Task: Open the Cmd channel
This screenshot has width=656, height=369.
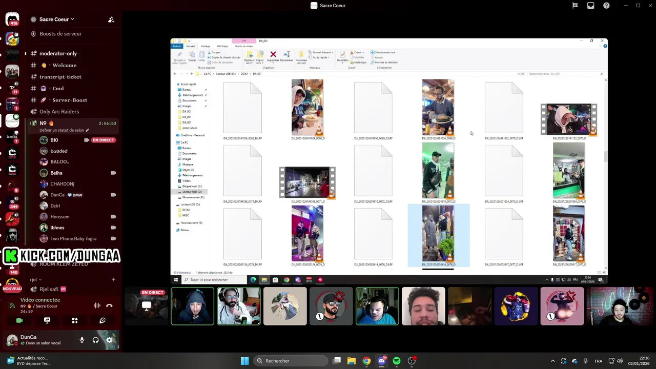Action: point(58,88)
